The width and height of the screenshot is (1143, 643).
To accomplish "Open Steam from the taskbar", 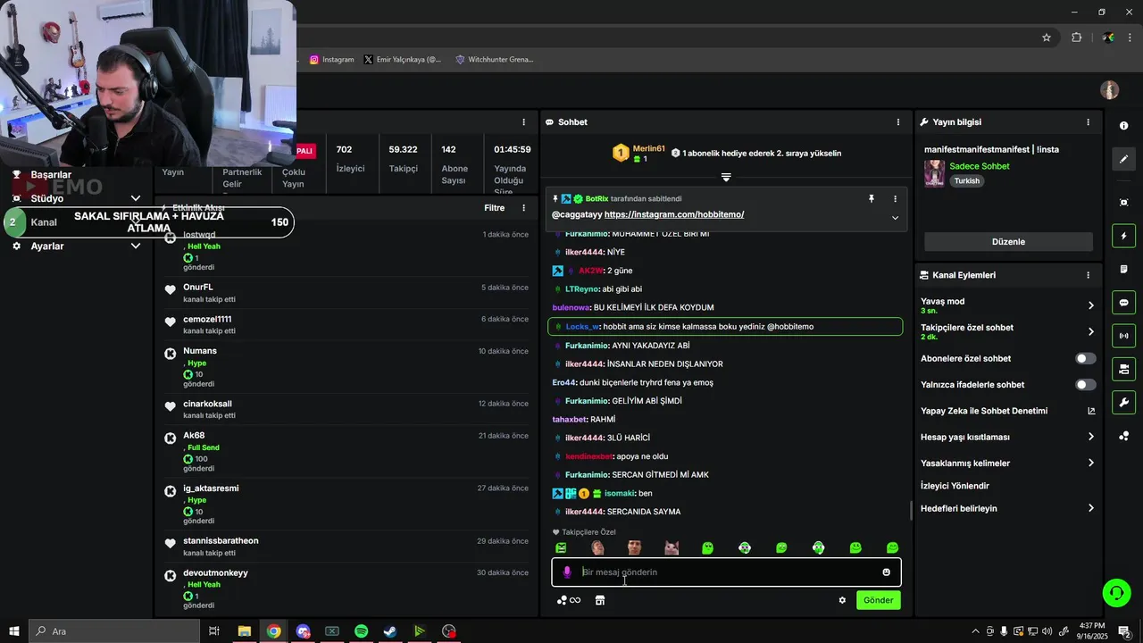I will [390, 631].
